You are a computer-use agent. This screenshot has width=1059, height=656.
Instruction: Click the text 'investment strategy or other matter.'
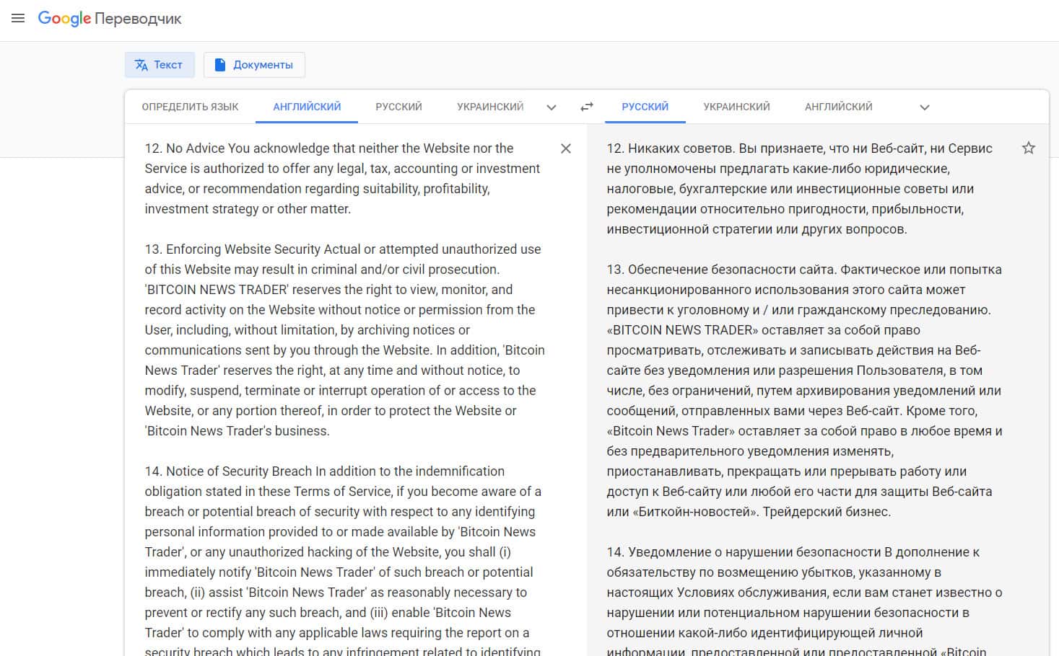tap(248, 209)
